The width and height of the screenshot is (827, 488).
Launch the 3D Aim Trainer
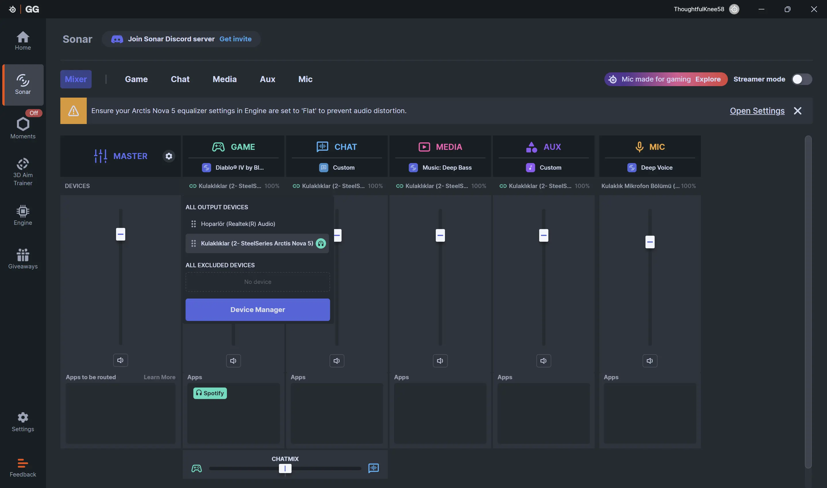point(23,172)
